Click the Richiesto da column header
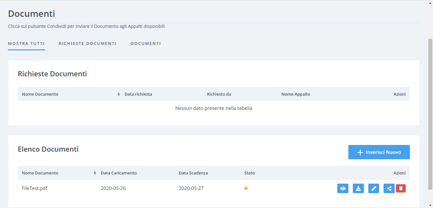 tap(219, 94)
